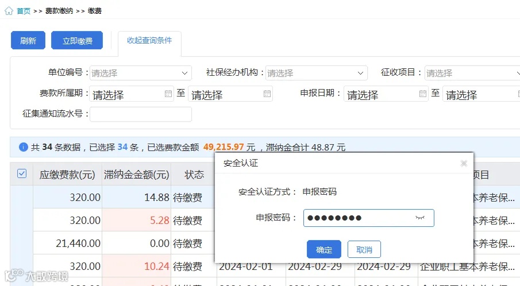Screen dimensions: 520x286
Task: Click the 征集通知流水号 input field
Action: 141,114
